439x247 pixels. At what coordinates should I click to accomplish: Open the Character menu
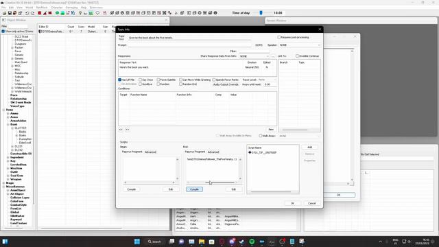tap(56, 8)
